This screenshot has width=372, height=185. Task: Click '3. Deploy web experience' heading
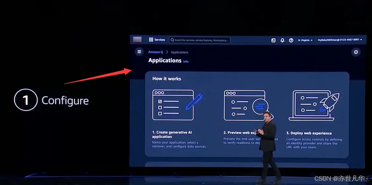pyautogui.click(x=309, y=133)
